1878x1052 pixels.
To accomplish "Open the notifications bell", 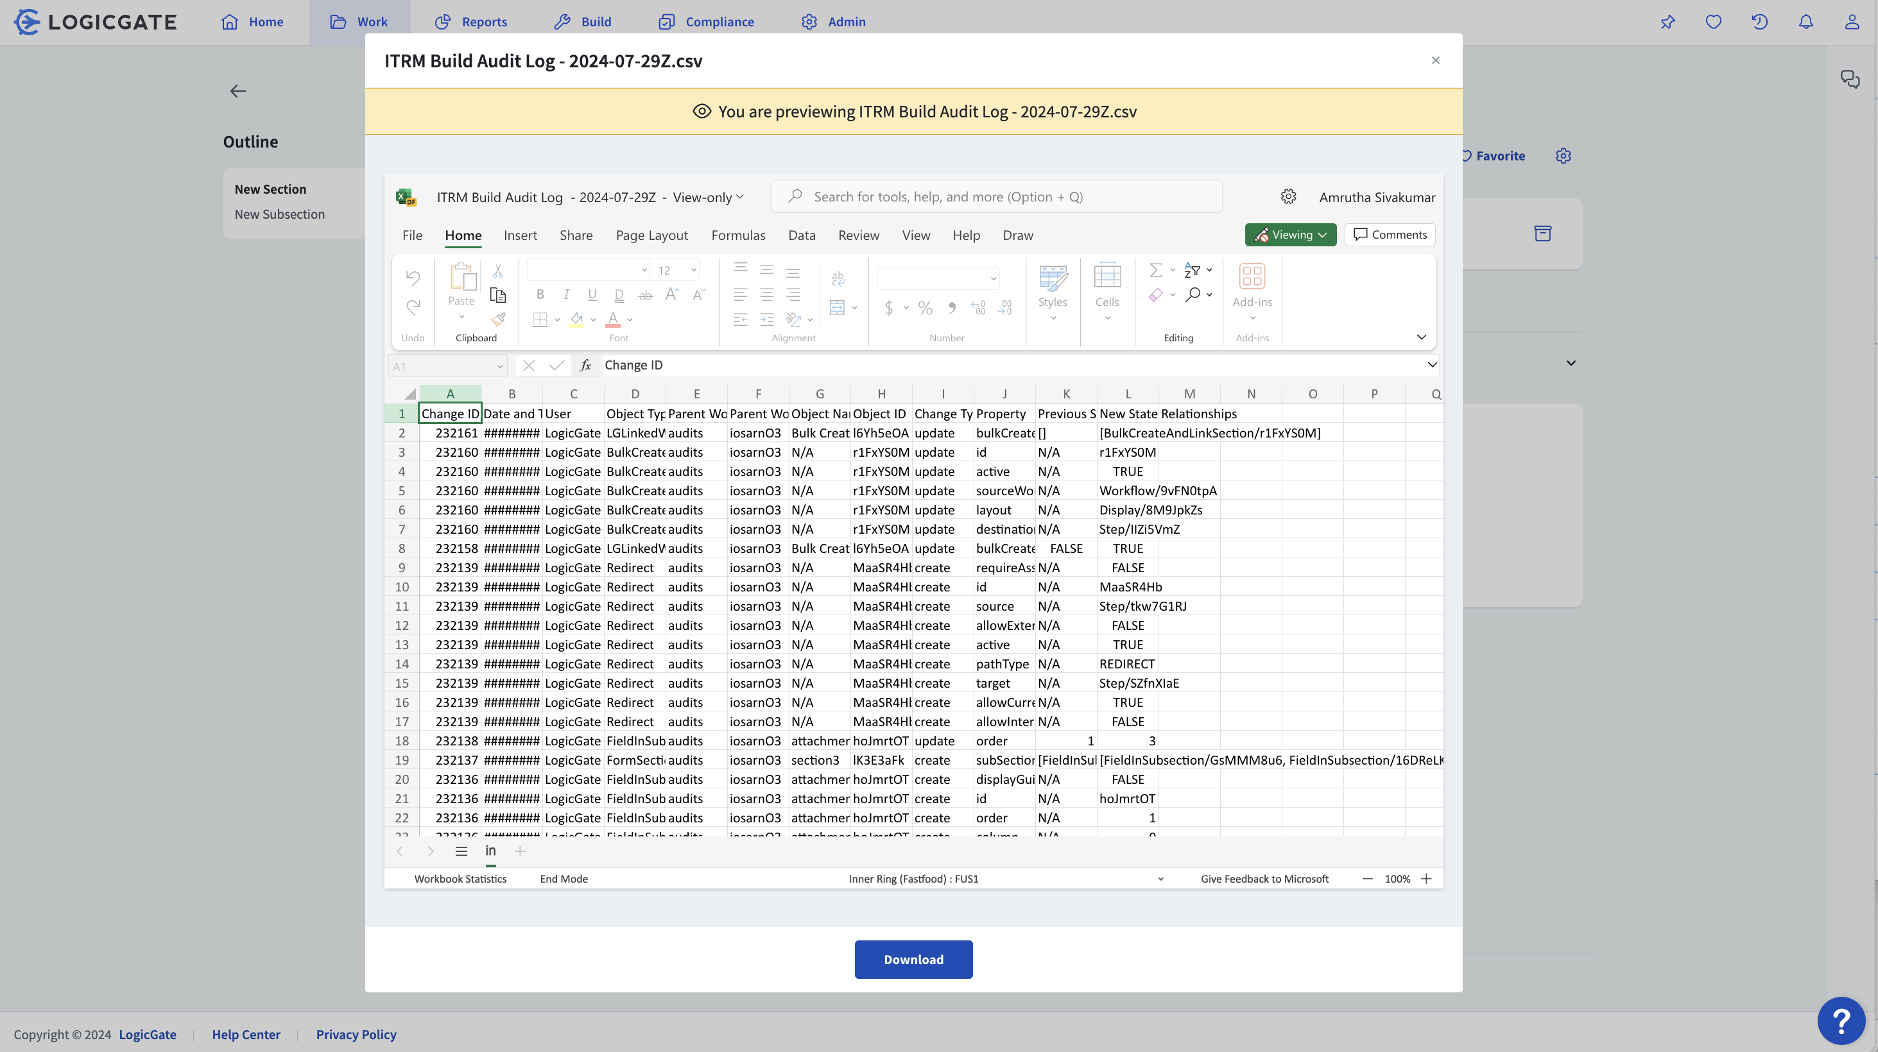I will click(x=1805, y=22).
